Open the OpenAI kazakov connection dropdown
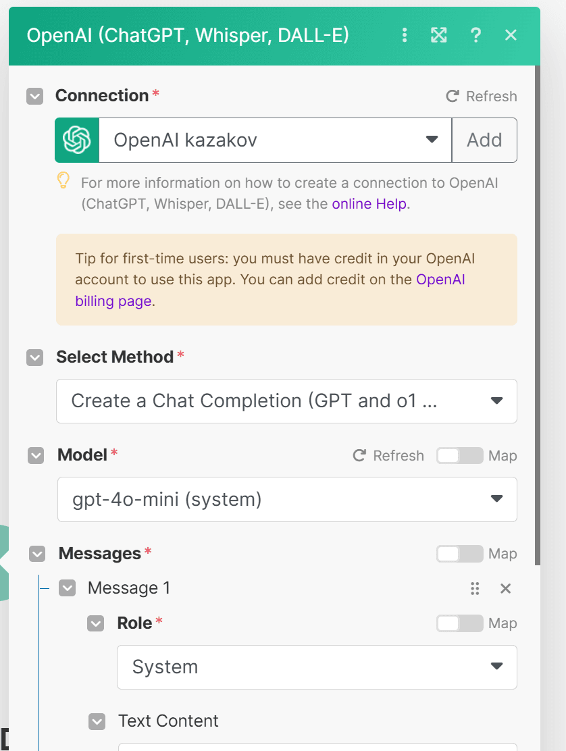 (276, 140)
